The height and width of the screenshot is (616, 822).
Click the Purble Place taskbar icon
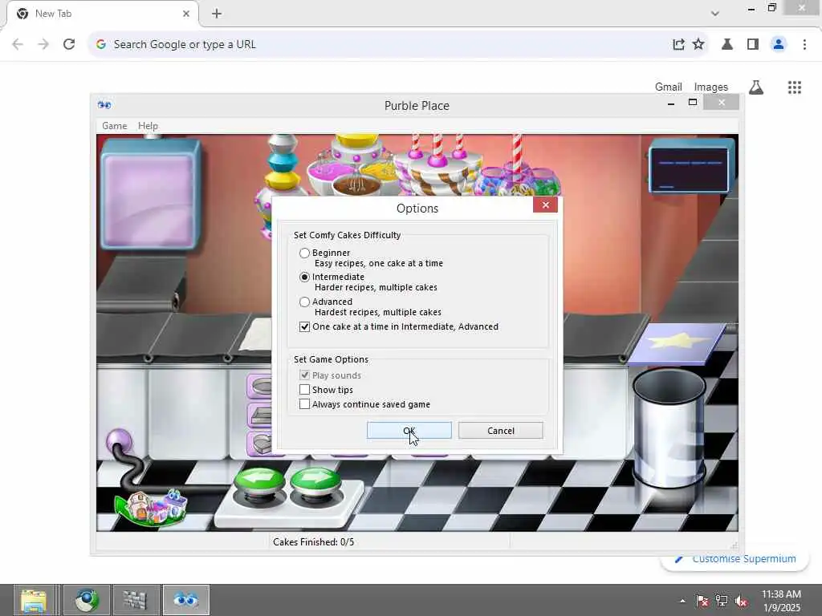(x=186, y=600)
